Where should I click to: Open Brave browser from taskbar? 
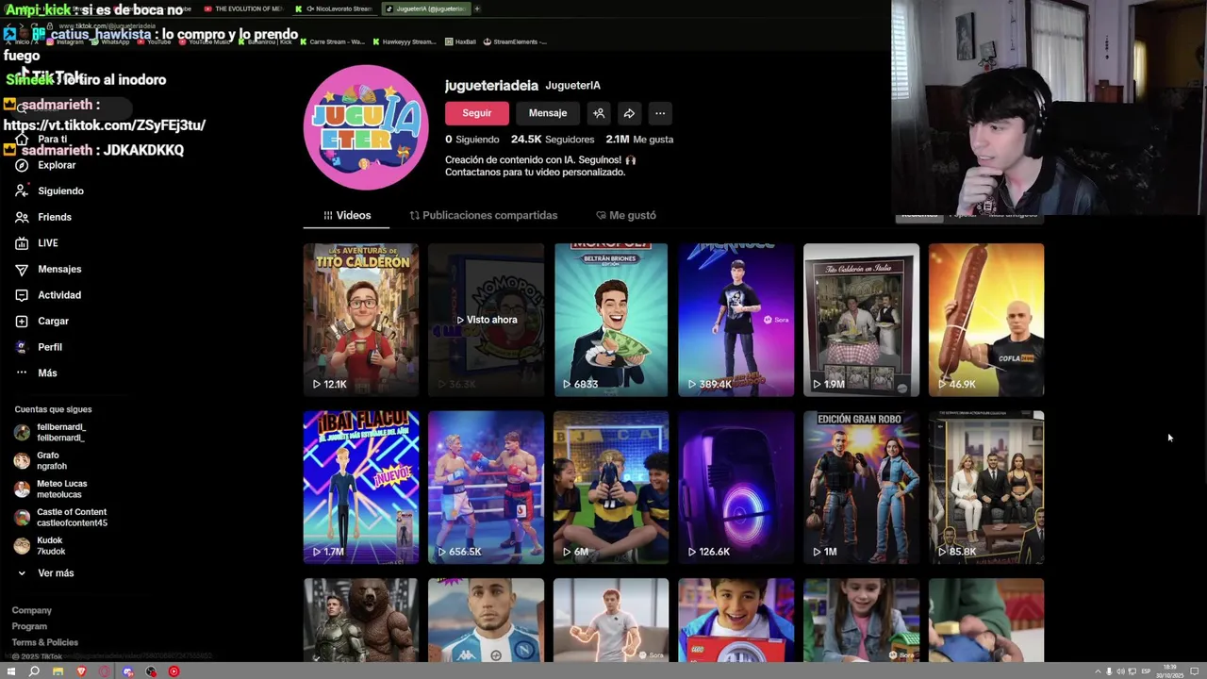click(81, 671)
